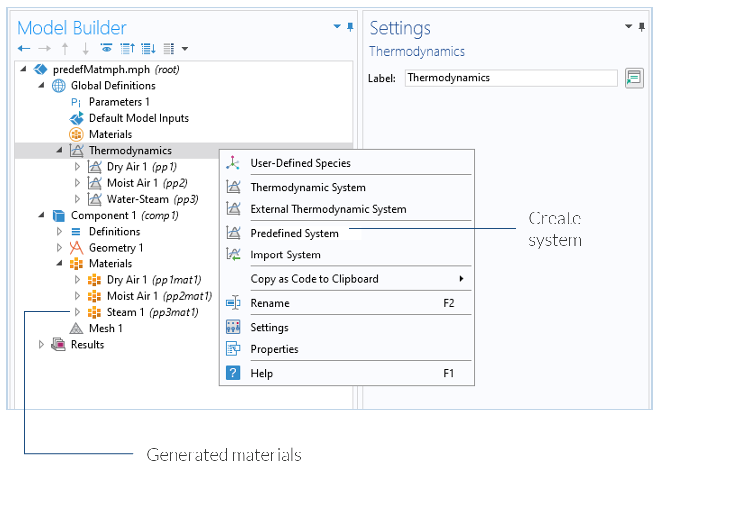Pin the Model Builder panel

point(350,27)
